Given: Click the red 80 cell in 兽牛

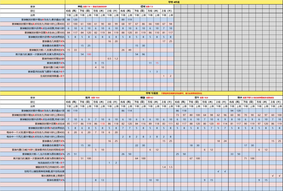Looking at the screenshot, I should pos(218,124).
